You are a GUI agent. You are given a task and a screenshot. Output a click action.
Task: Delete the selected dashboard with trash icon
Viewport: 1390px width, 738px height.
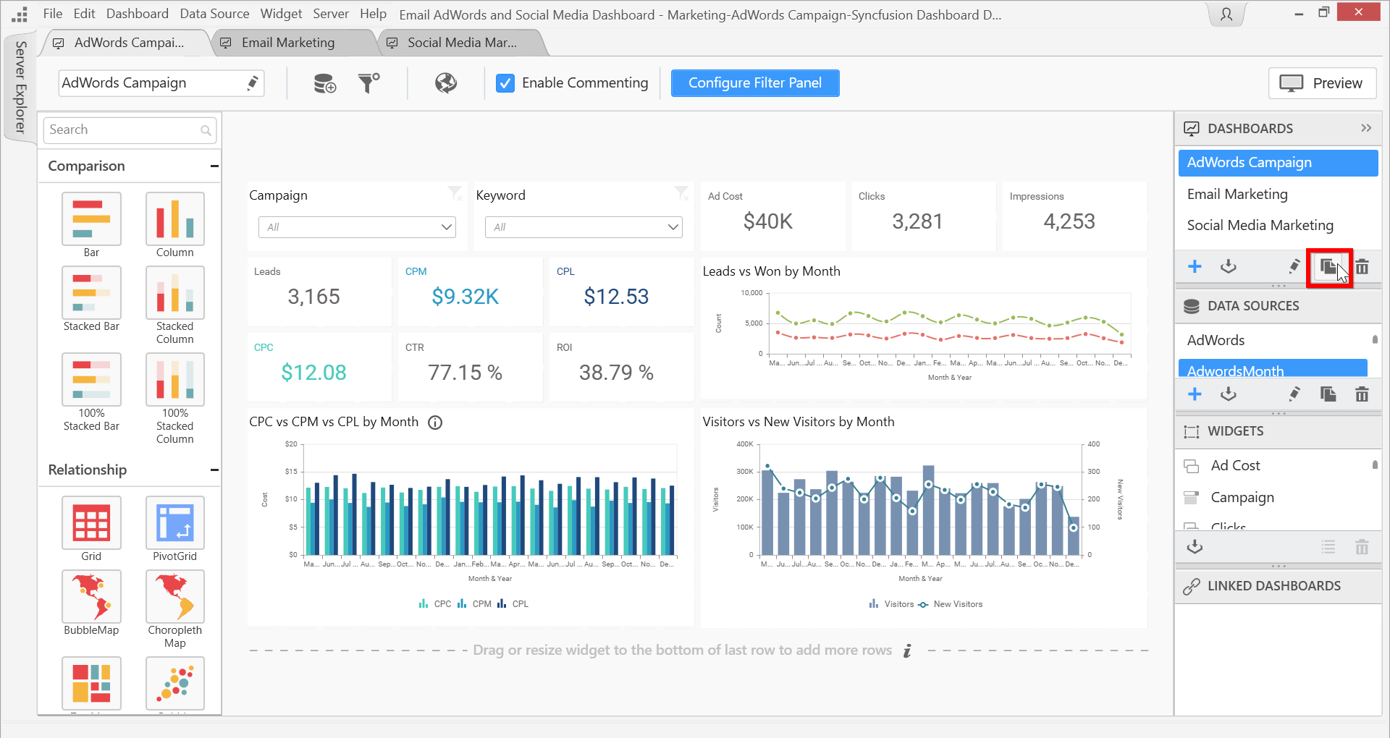pyautogui.click(x=1362, y=267)
